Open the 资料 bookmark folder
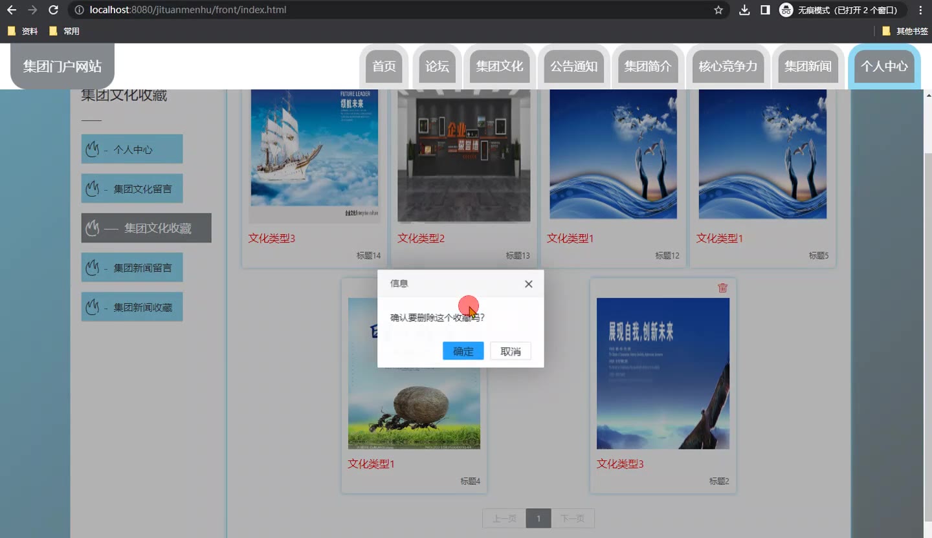This screenshot has height=538, width=932. point(23,31)
